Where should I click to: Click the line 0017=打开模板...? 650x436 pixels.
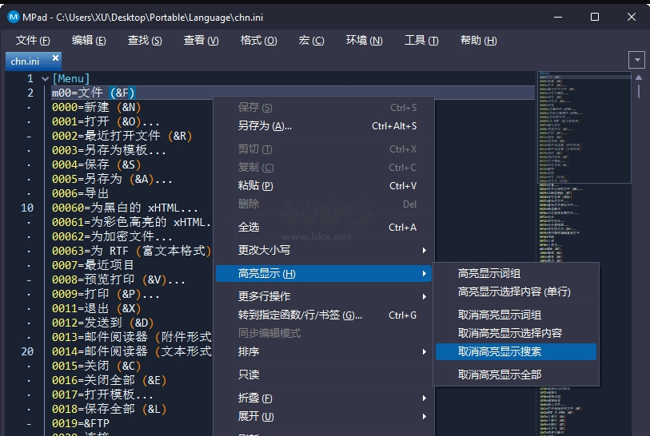(103, 394)
